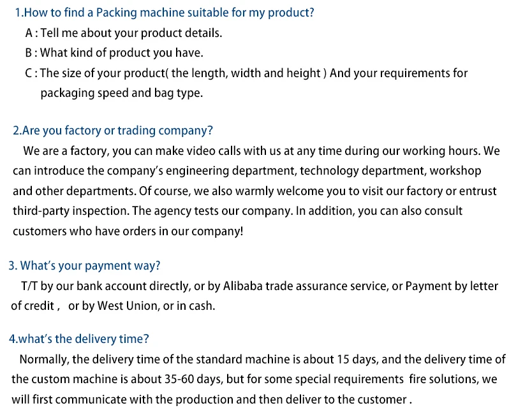Click the 'What's your payment way?' heading
The image size is (509, 415).
84,266
